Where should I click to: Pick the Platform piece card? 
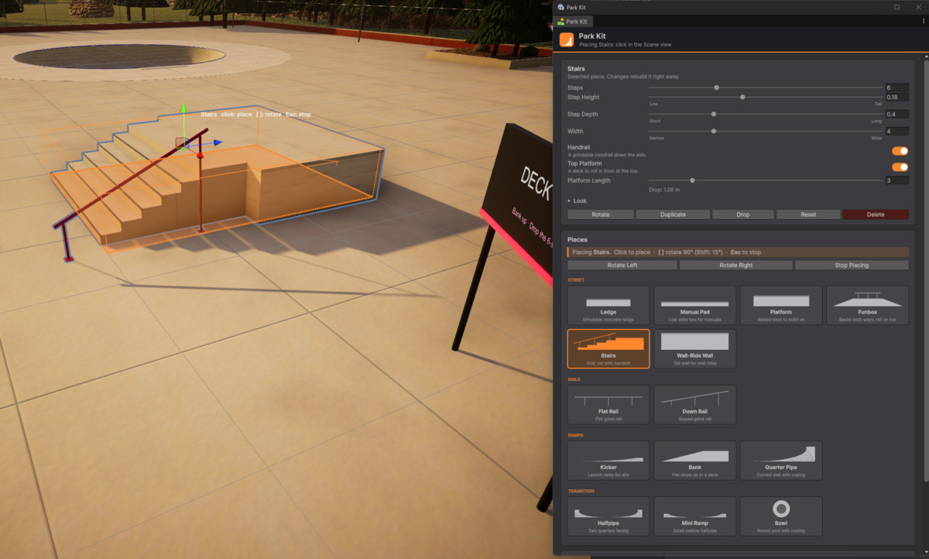point(781,305)
